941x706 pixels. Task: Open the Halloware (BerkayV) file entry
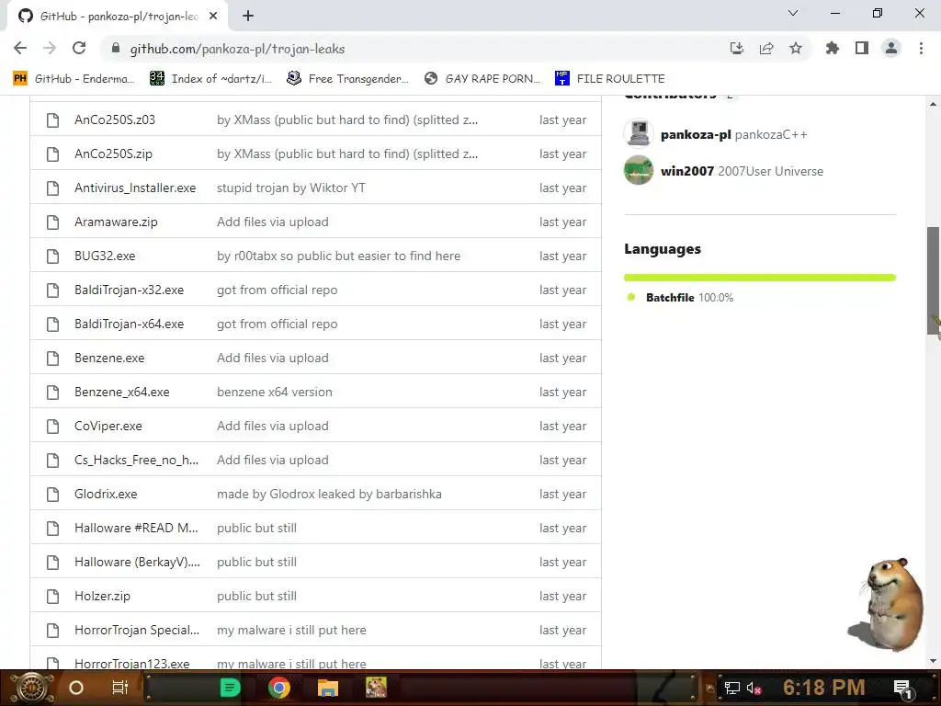point(137,562)
